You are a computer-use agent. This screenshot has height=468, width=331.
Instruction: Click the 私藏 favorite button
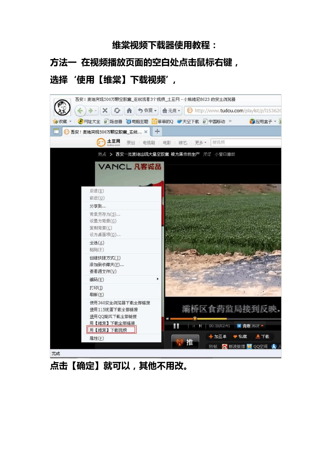[x=240, y=337]
